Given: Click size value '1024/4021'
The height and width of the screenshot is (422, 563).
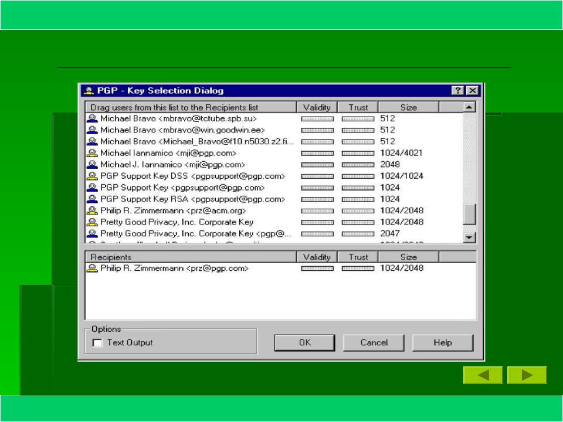Looking at the screenshot, I should pos(401,153).
